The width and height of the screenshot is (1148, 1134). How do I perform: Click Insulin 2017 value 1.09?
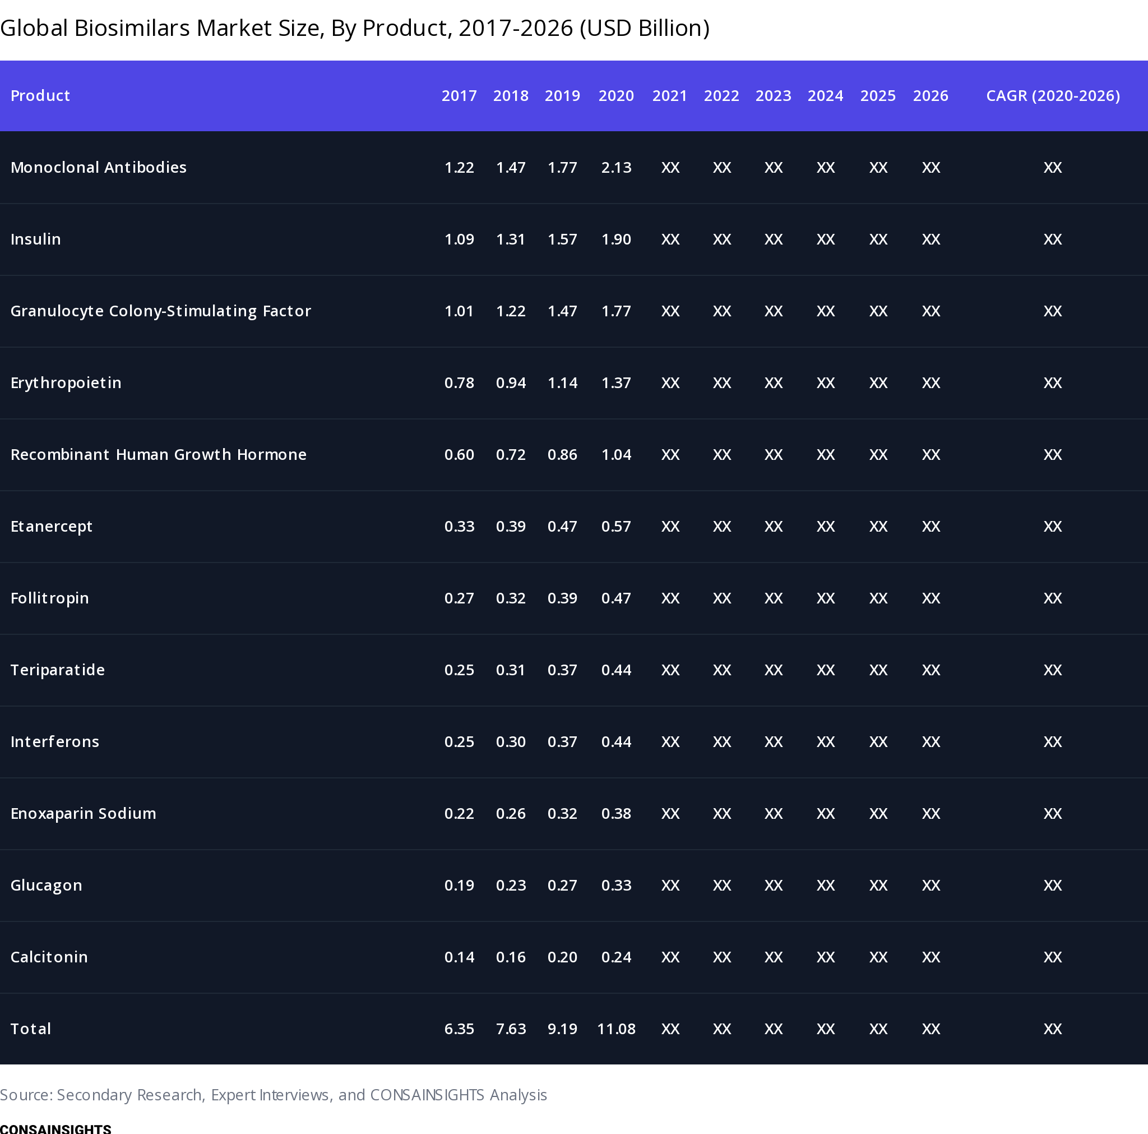[459, 239]
